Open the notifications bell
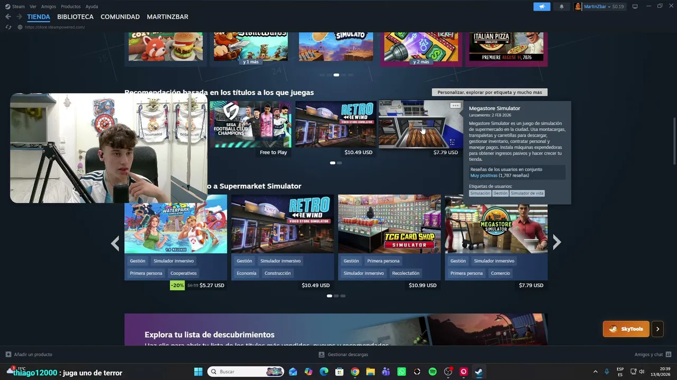The image size is (677, 380). 562,6
